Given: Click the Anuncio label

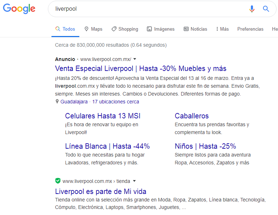Looking at the screenshot, I should pyautogui.click(x=65, y=59).
